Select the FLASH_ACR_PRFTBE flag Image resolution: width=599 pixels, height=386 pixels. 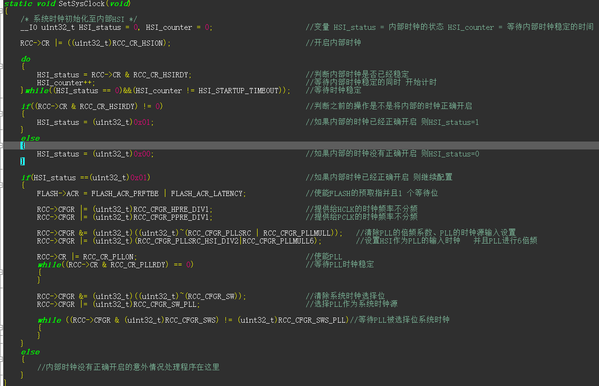[125, 194]
